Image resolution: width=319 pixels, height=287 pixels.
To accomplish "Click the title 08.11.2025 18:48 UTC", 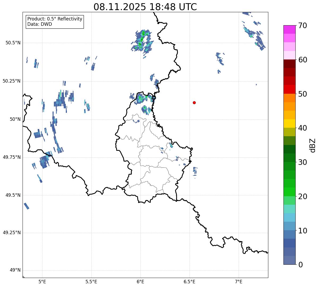I will pyautogui.click(x=145, y=7).
